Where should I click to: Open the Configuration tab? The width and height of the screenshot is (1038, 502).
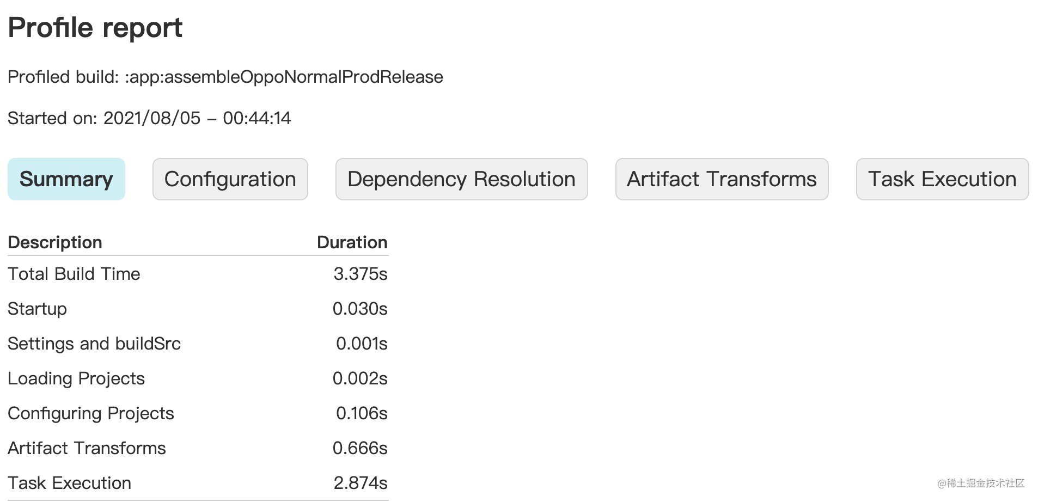[230, 179]
